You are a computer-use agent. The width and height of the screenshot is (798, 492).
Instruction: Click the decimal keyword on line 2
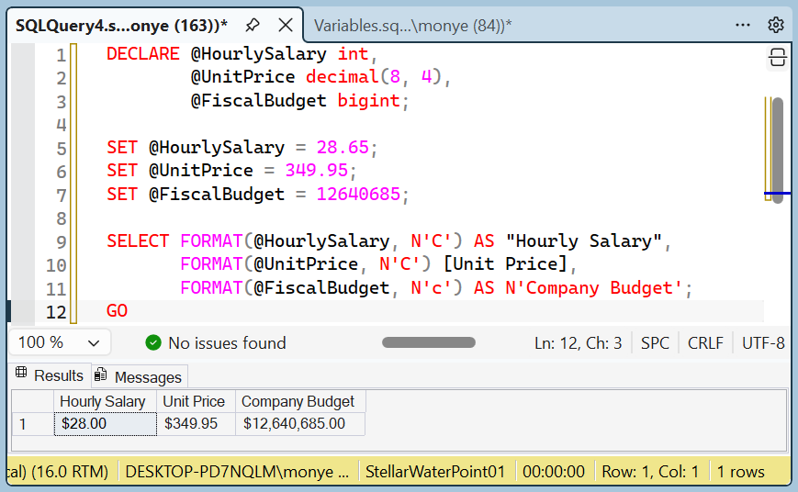click(342, 77)
